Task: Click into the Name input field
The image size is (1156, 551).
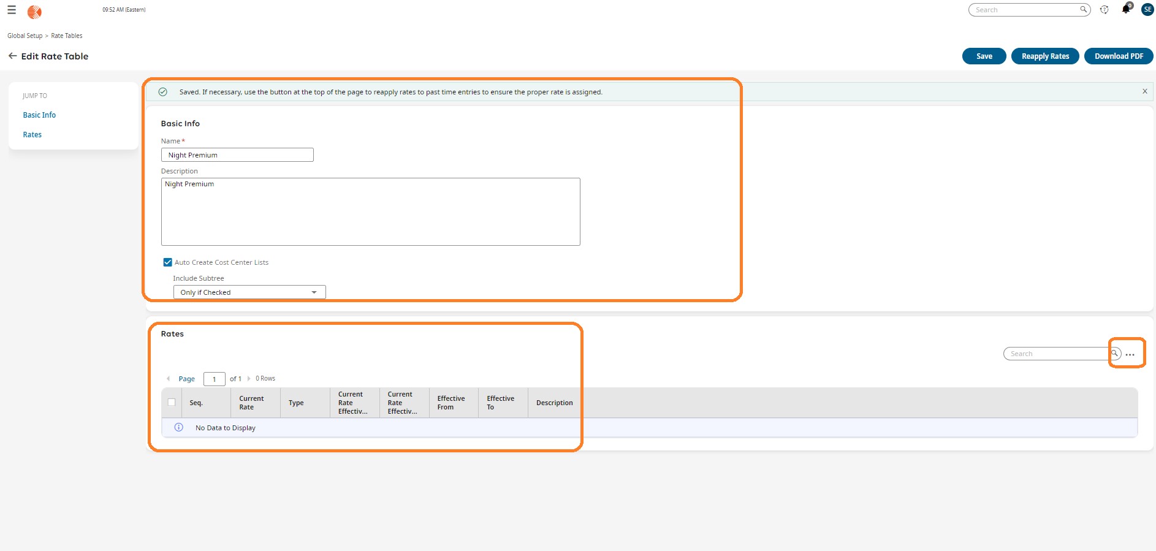Action: (x=237, y=155)
